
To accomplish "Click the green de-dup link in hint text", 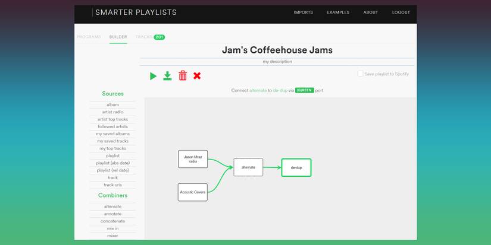I will point(280,91).
